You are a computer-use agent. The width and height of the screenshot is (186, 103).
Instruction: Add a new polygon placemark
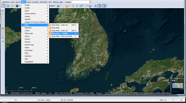point(81,6)
